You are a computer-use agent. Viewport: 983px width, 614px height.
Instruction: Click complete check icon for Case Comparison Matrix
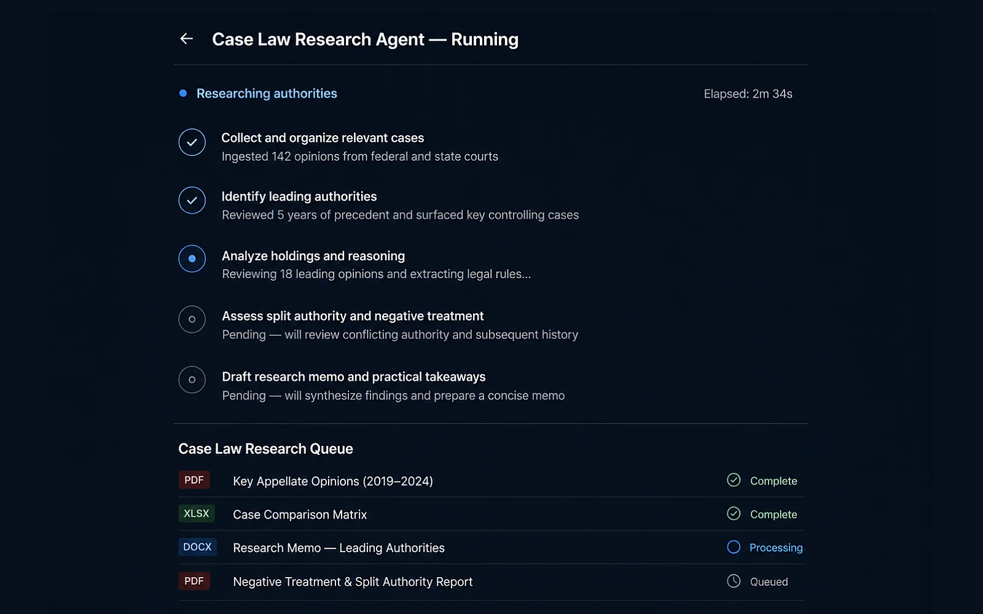pyautogui.click(x=734, y=513)
